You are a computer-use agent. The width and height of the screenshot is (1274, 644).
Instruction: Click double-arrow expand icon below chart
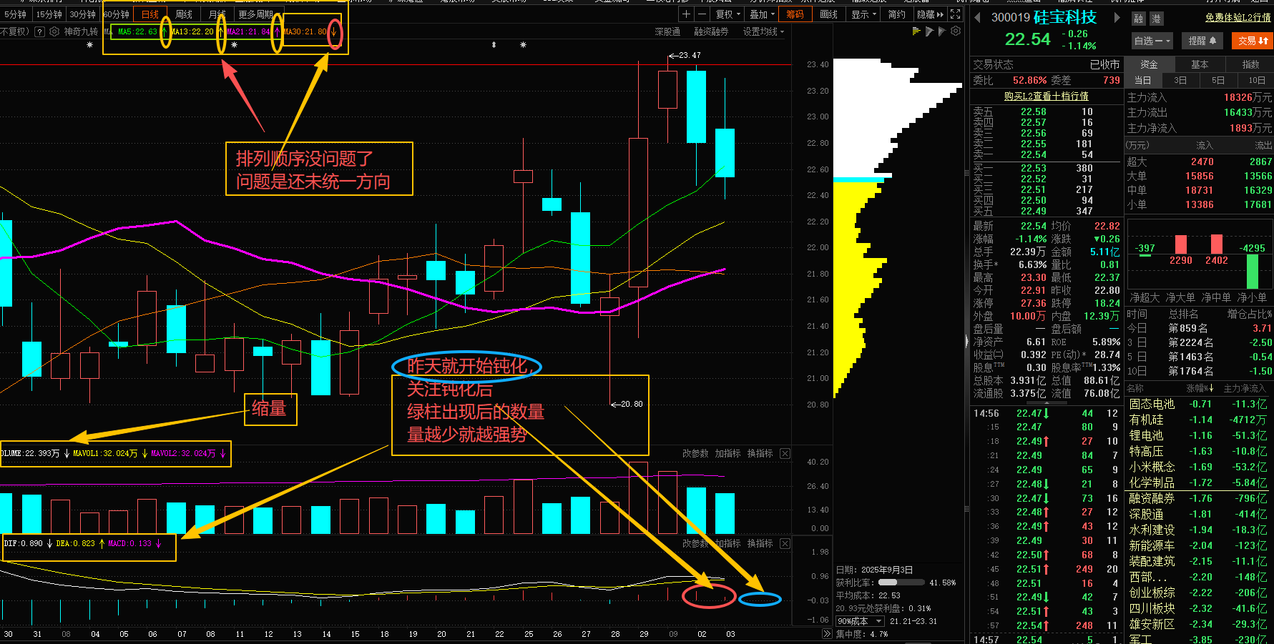(828, 633)
